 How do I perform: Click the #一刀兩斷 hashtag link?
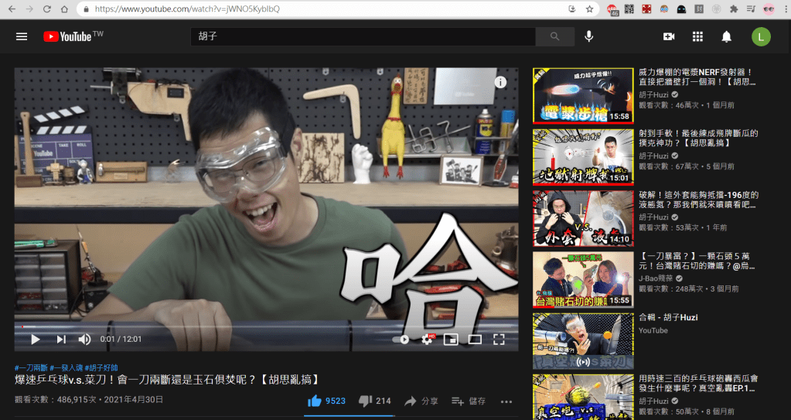coord(30,367)
